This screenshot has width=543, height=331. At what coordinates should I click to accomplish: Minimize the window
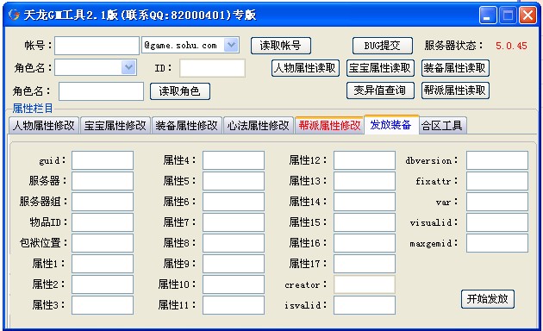[x=488, y=16]
